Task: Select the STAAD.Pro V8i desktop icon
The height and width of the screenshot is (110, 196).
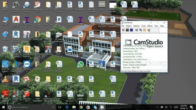Action: [x=27, y=22]
